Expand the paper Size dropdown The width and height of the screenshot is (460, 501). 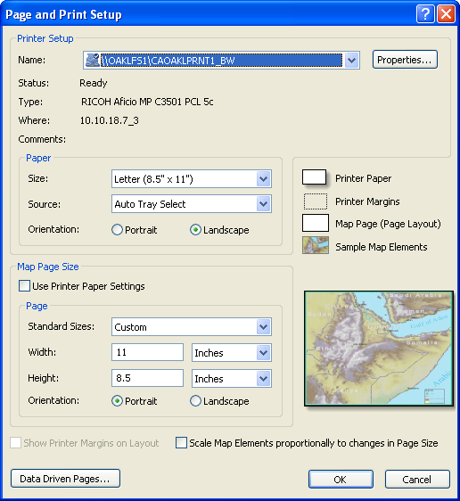[x=264, y=178]
